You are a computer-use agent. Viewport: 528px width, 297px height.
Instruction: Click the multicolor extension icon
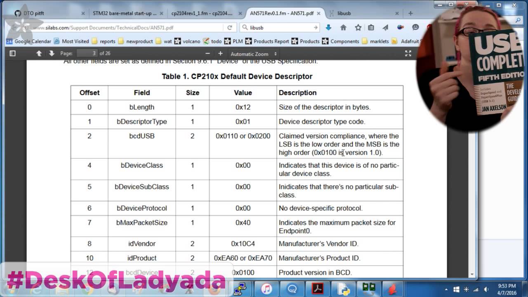point(400,28)
